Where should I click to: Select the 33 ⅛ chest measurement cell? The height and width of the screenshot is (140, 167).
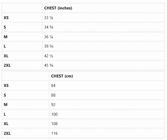pyautogui.click(x=49, y=18)
